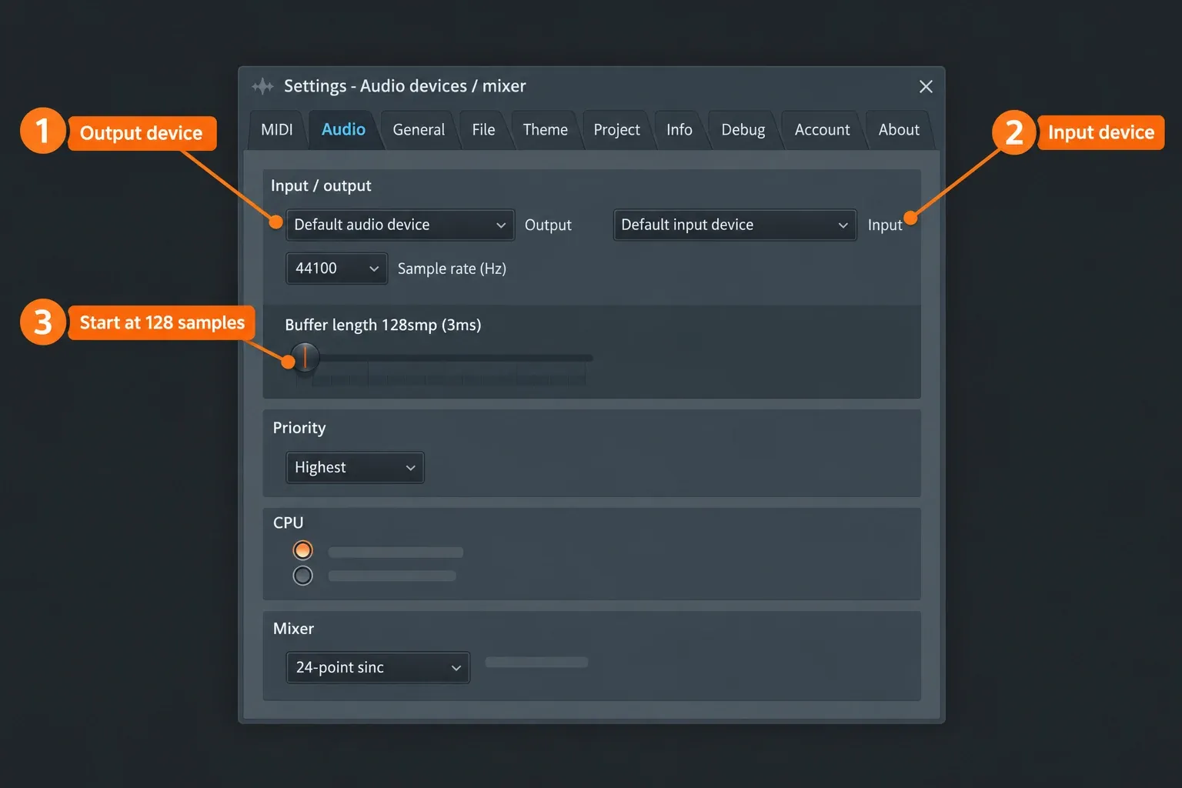
Task: Open the 44100 sample rate dropdown
Action: tap(337, 269)
